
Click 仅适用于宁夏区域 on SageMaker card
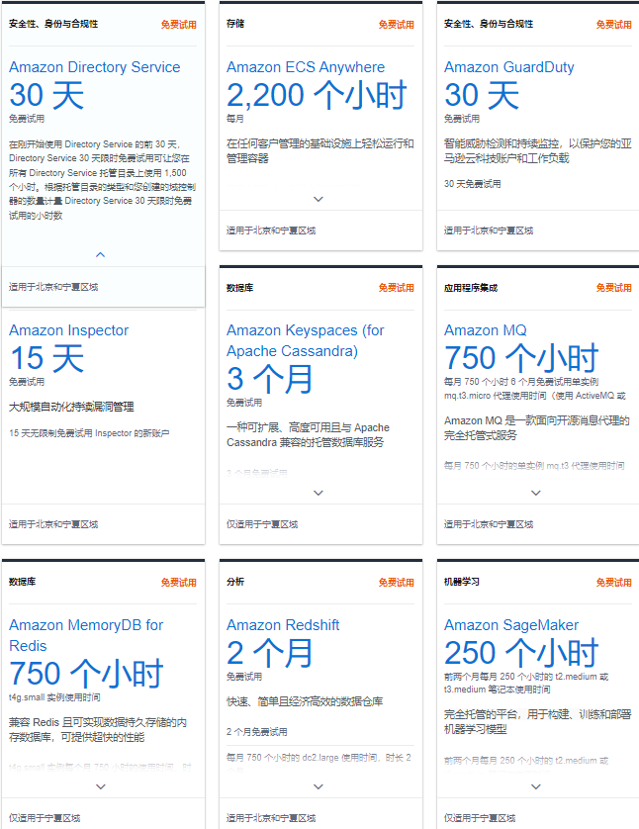click(x=480, y=818)
